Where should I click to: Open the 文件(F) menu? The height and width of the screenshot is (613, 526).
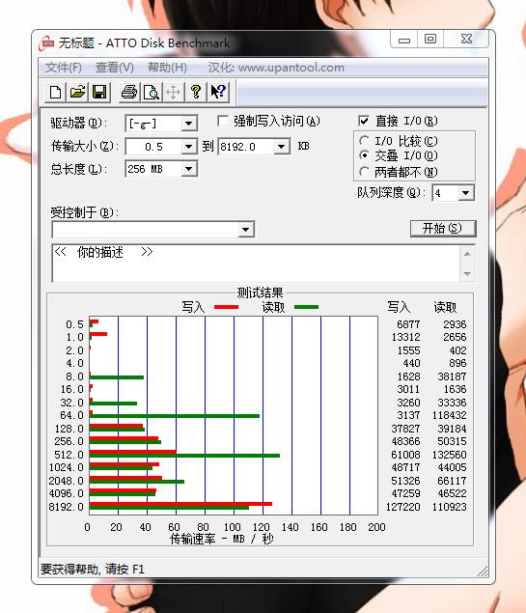(64, 68)
